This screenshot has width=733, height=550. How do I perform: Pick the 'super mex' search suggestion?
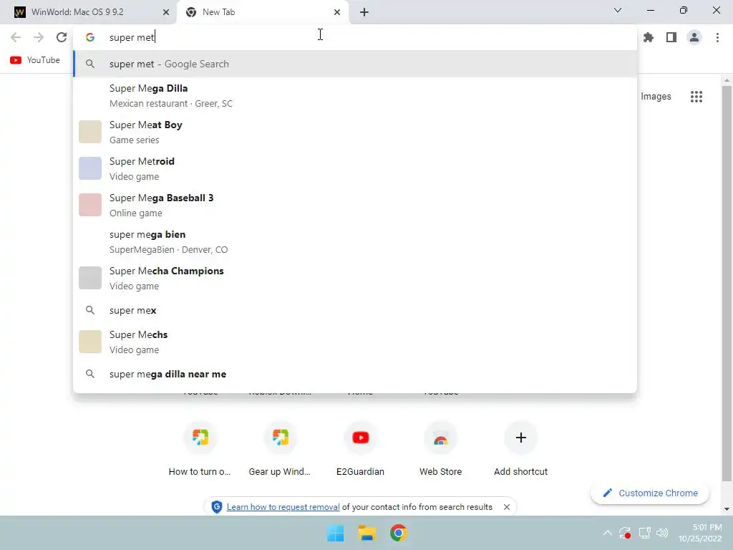[355, 310]
